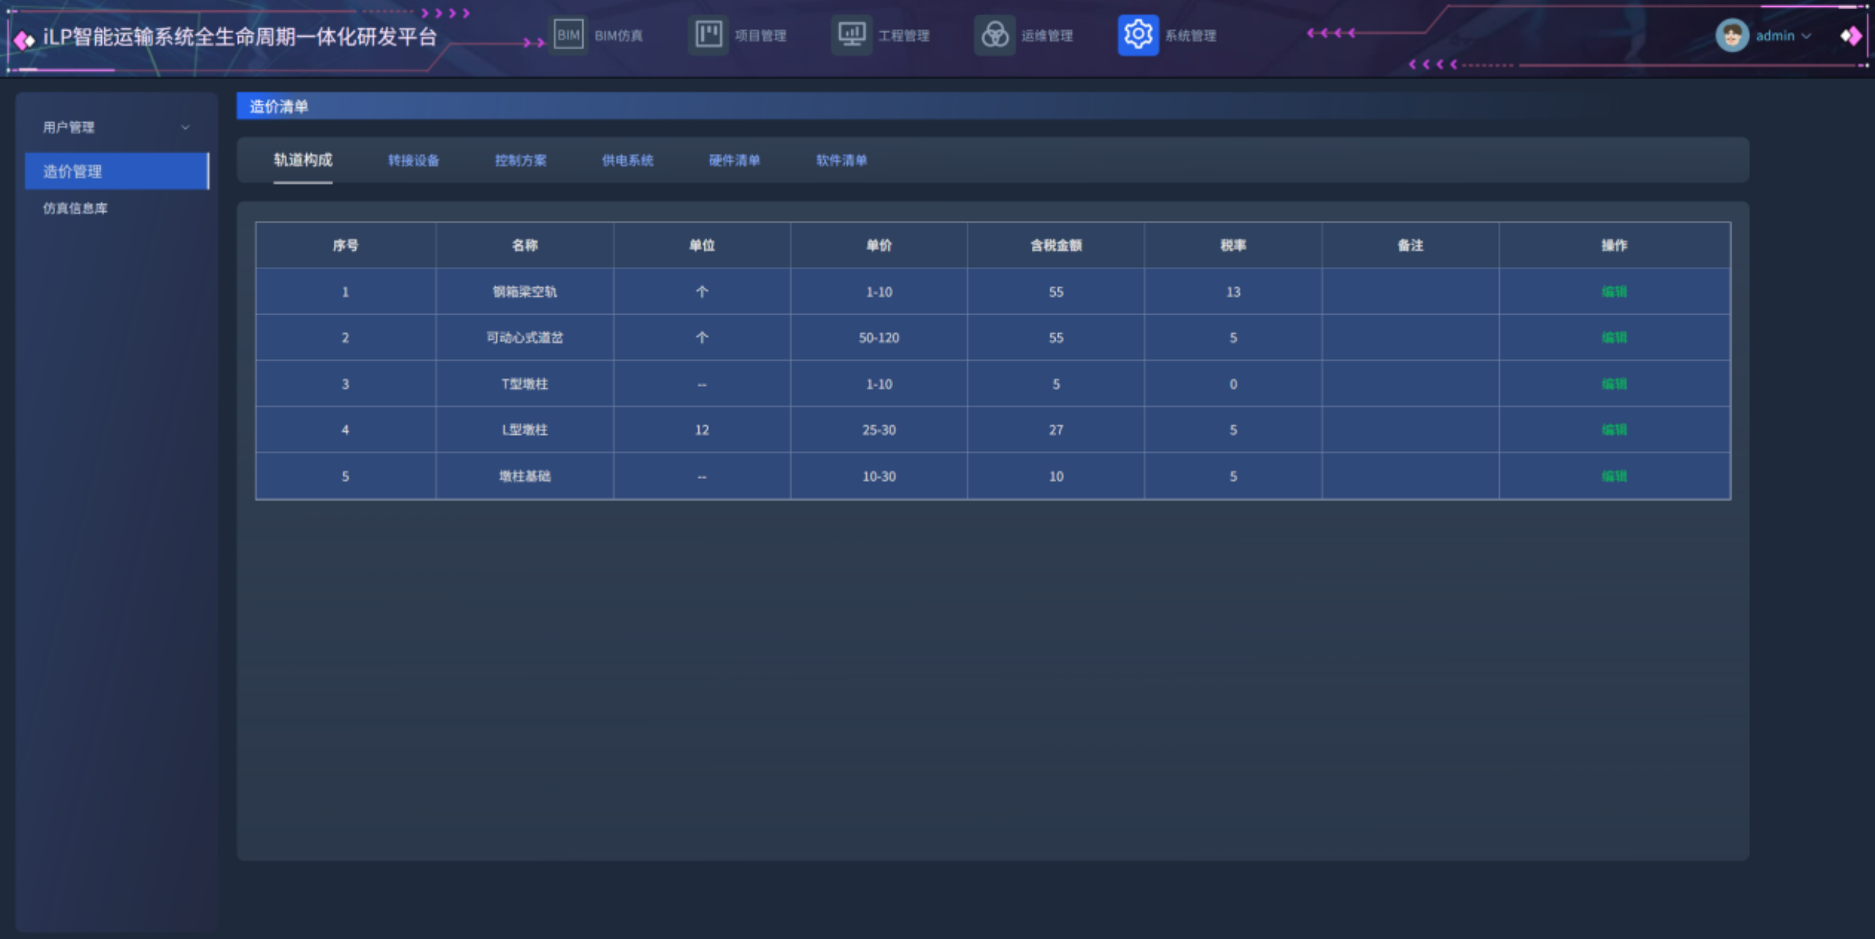Edit the 钢箱梁空轨 row
Screen dimensions: 1875x939
tap(1613, 292)
